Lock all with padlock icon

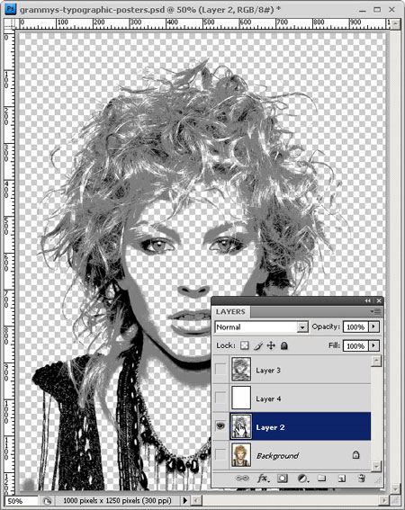[x=284, y=345]
